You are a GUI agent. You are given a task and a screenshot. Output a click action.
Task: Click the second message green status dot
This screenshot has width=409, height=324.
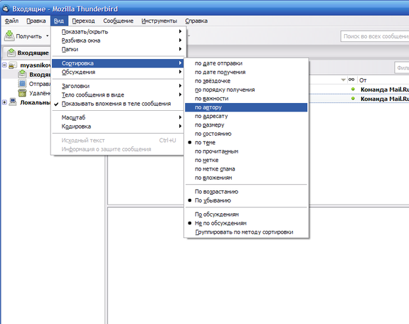(x=353, y=98)
